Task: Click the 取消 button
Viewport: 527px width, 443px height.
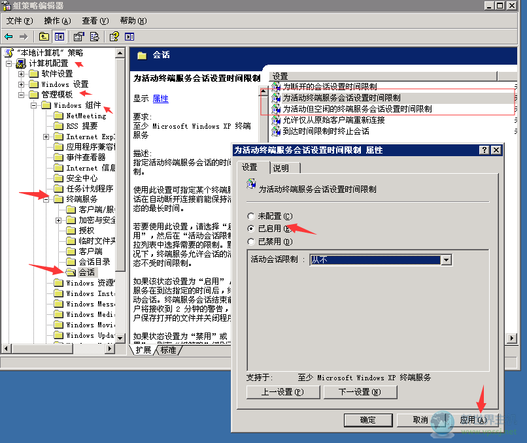Action: click(421, 420)
